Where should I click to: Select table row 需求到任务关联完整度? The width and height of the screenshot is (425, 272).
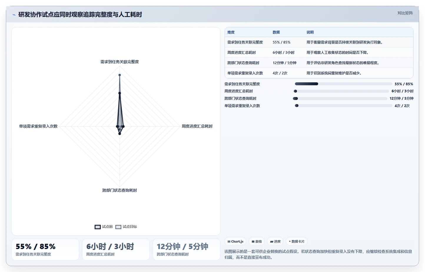click(x=319, y=42)
